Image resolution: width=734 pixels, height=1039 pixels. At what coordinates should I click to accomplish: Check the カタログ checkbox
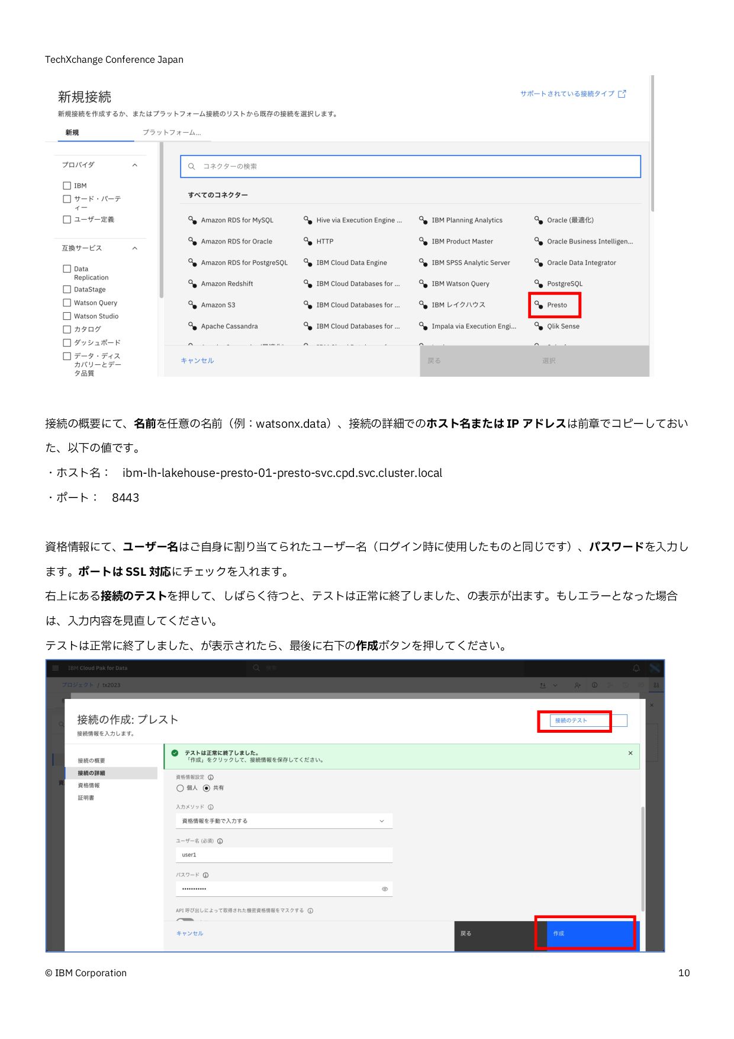67,329
